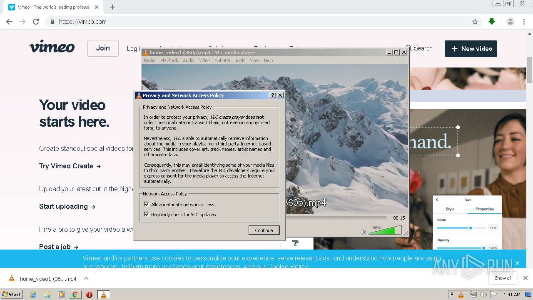Show hidden system tray icons

coord(452,295)
